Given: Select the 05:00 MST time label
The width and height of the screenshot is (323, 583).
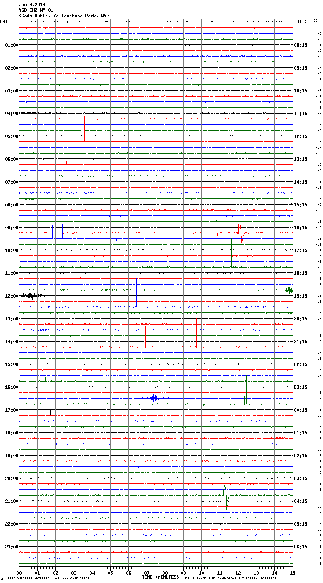Looking at the screenshot, I should 11,136.
